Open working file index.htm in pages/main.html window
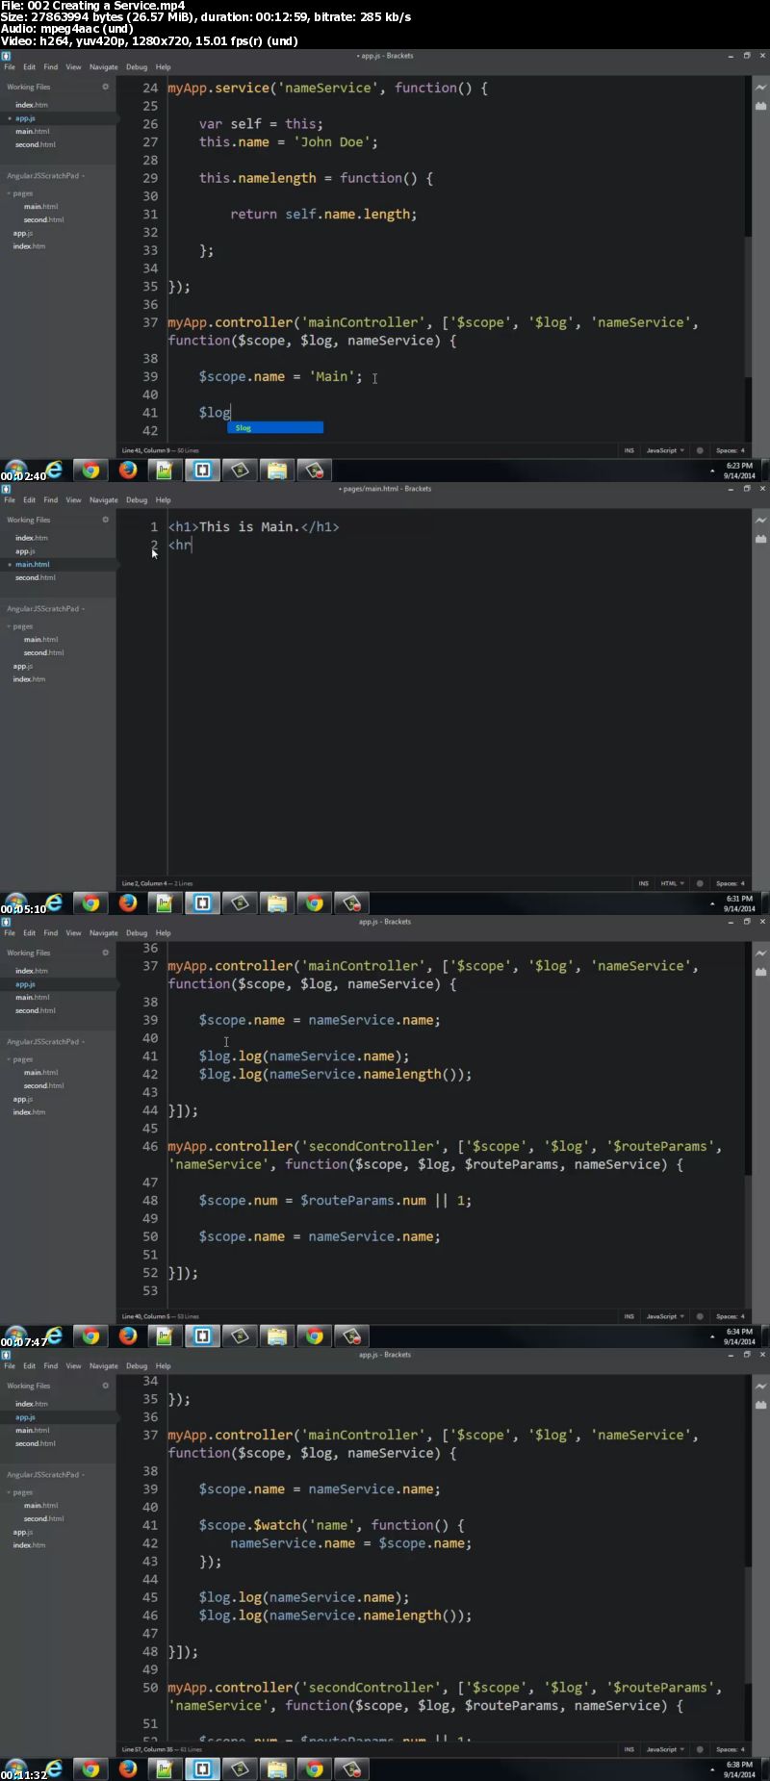The width and height of the screenshot is (770, 1781). click(32, 538)
